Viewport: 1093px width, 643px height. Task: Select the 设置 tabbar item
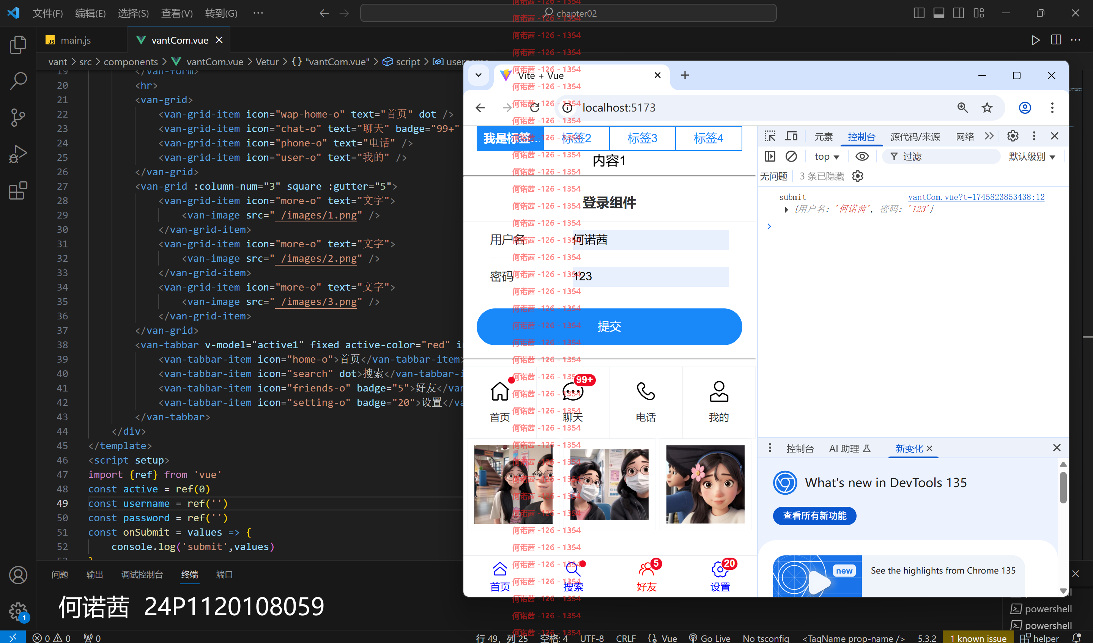pos(720,577)
